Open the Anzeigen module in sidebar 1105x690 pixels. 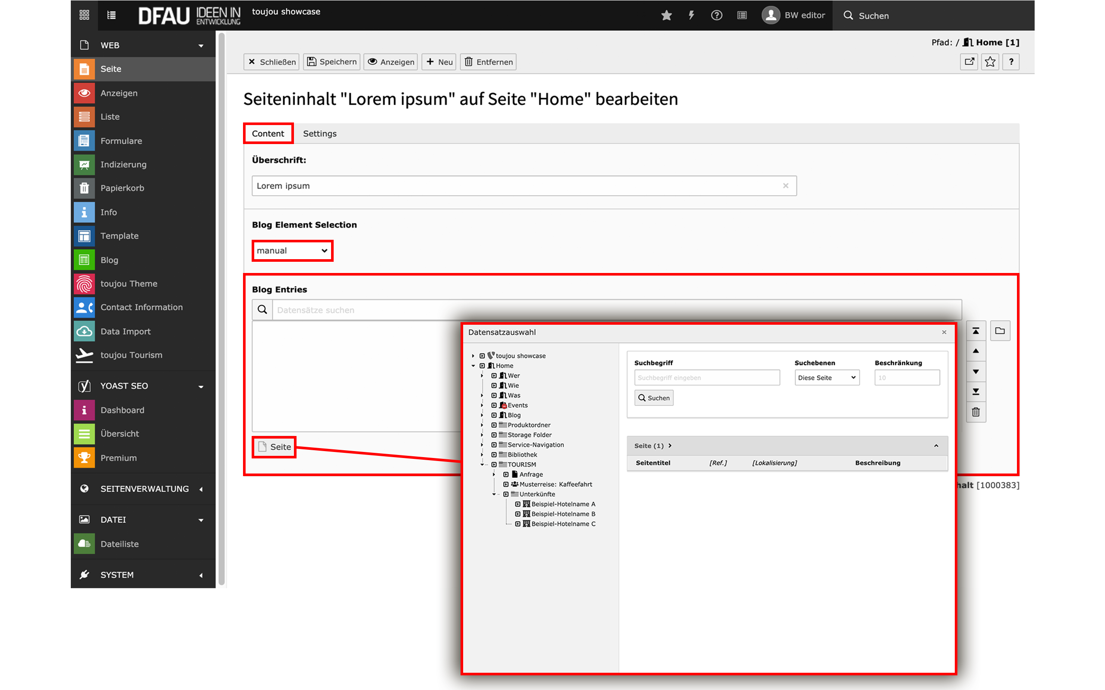[x=143, y=93]
